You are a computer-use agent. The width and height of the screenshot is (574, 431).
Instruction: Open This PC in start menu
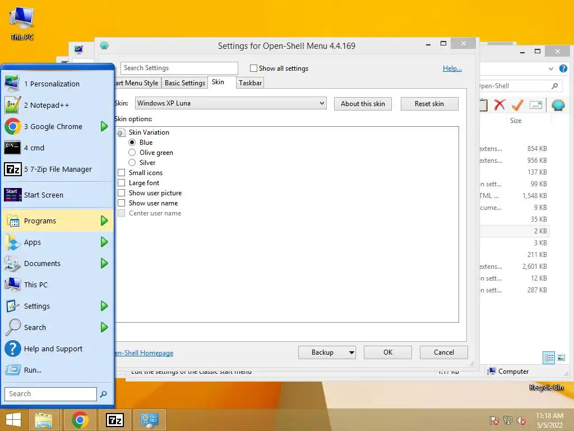(58, 285)
